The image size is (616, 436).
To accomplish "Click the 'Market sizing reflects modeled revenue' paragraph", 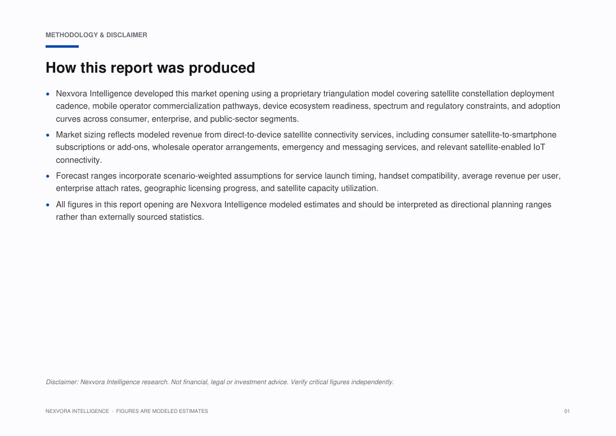I will point(306,147).
